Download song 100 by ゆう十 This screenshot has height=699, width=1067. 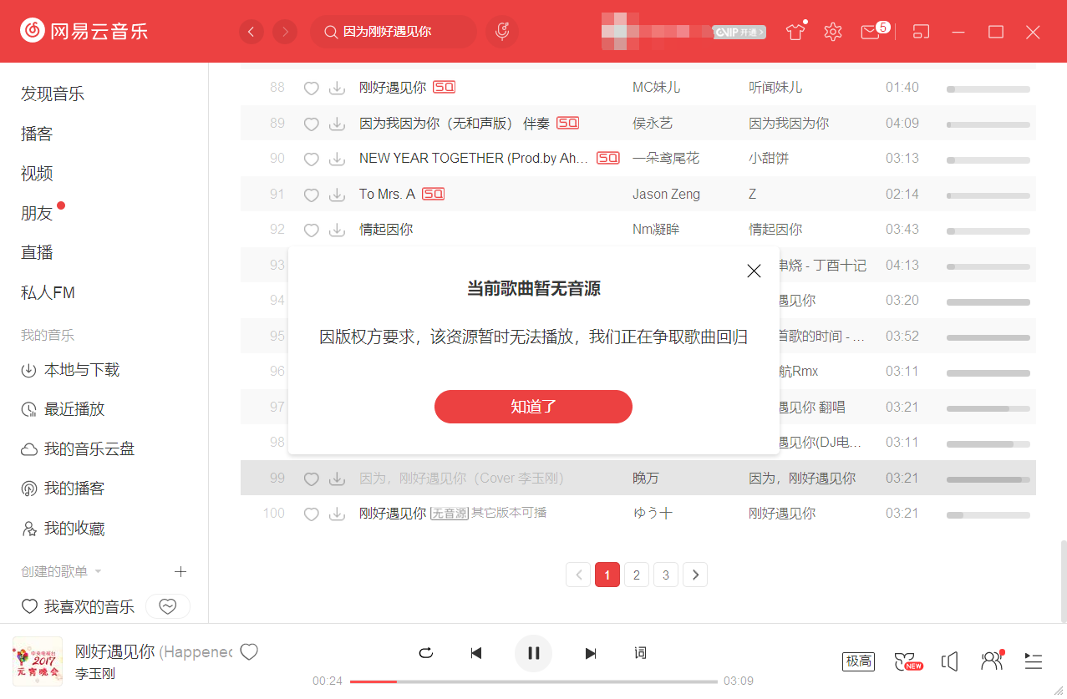tap(337, 514)
